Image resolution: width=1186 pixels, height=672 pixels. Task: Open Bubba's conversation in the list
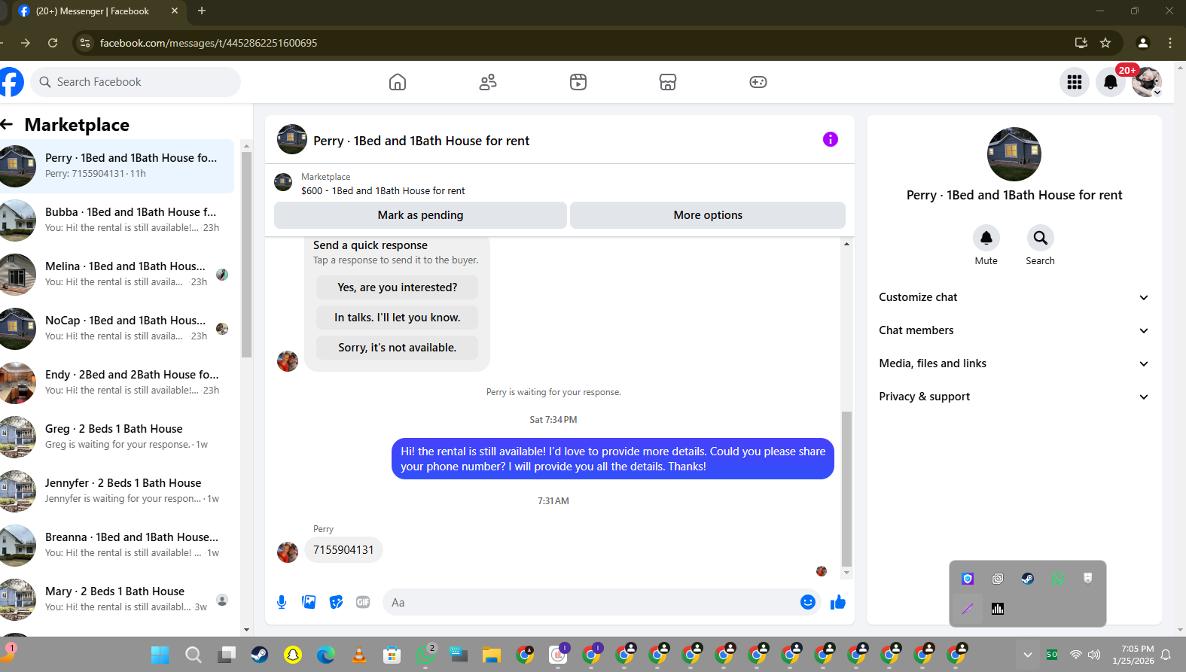point(117,220)
